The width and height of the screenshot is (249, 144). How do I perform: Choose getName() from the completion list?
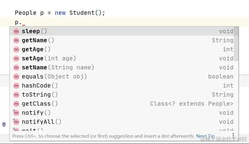(38, 40)
